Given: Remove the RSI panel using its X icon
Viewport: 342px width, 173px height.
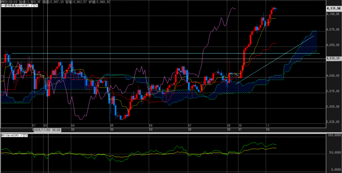Looking at the screenshot, I should 27,135.
